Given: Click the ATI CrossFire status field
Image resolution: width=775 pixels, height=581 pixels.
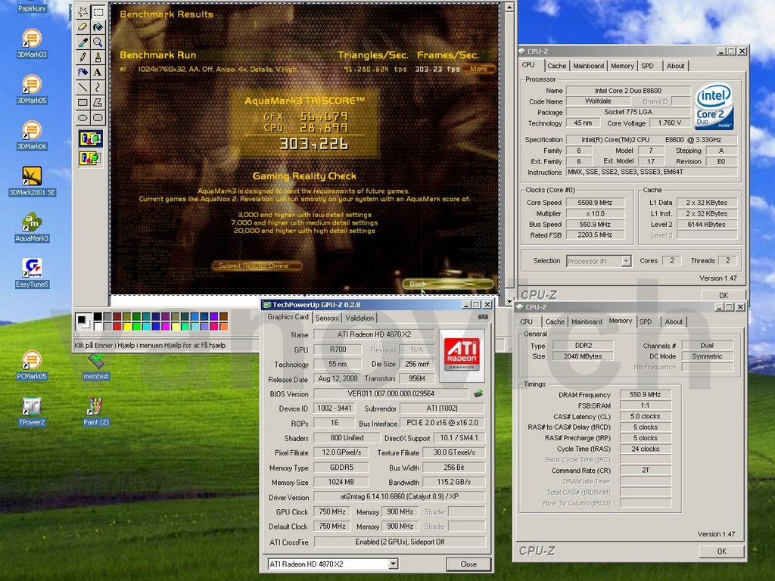Looking at the screenshot, I should coord(400,542).
